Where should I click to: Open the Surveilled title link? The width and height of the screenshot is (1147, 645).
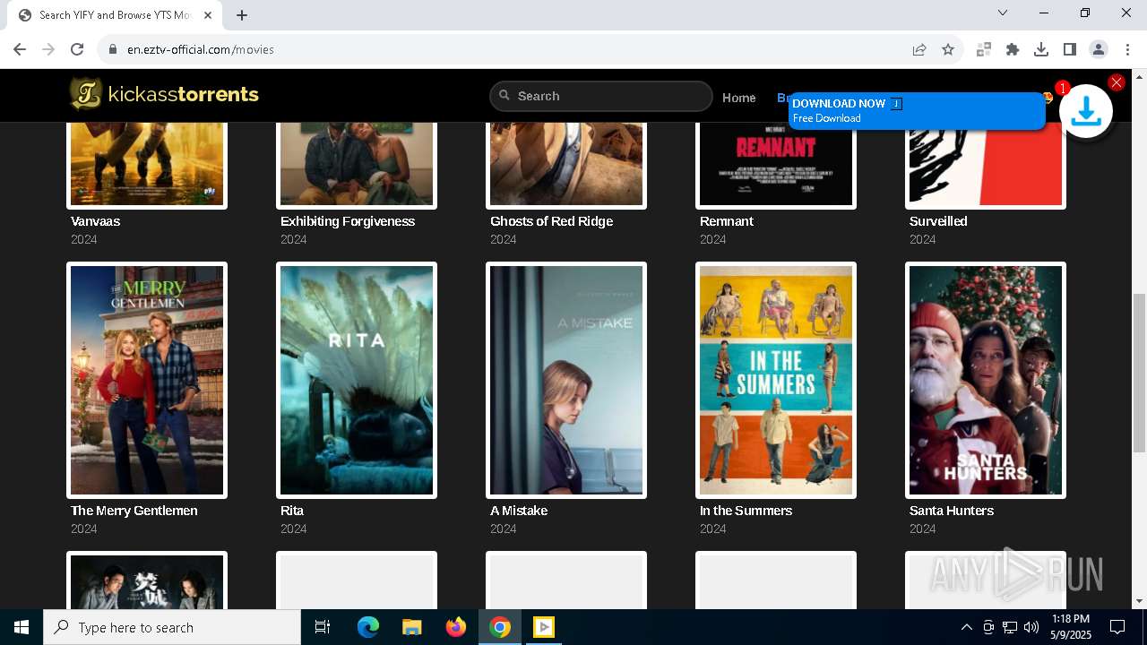click(938, 221)
